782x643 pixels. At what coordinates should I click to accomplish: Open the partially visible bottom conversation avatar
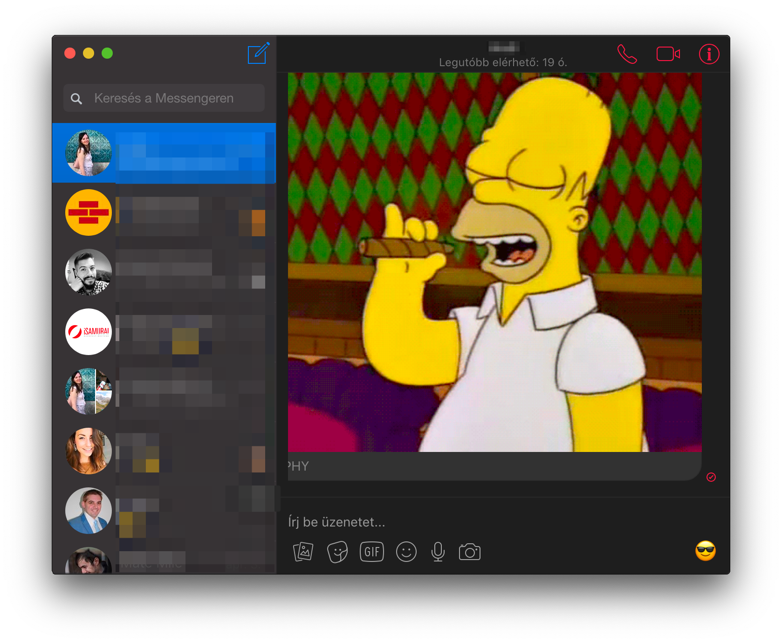89,561
